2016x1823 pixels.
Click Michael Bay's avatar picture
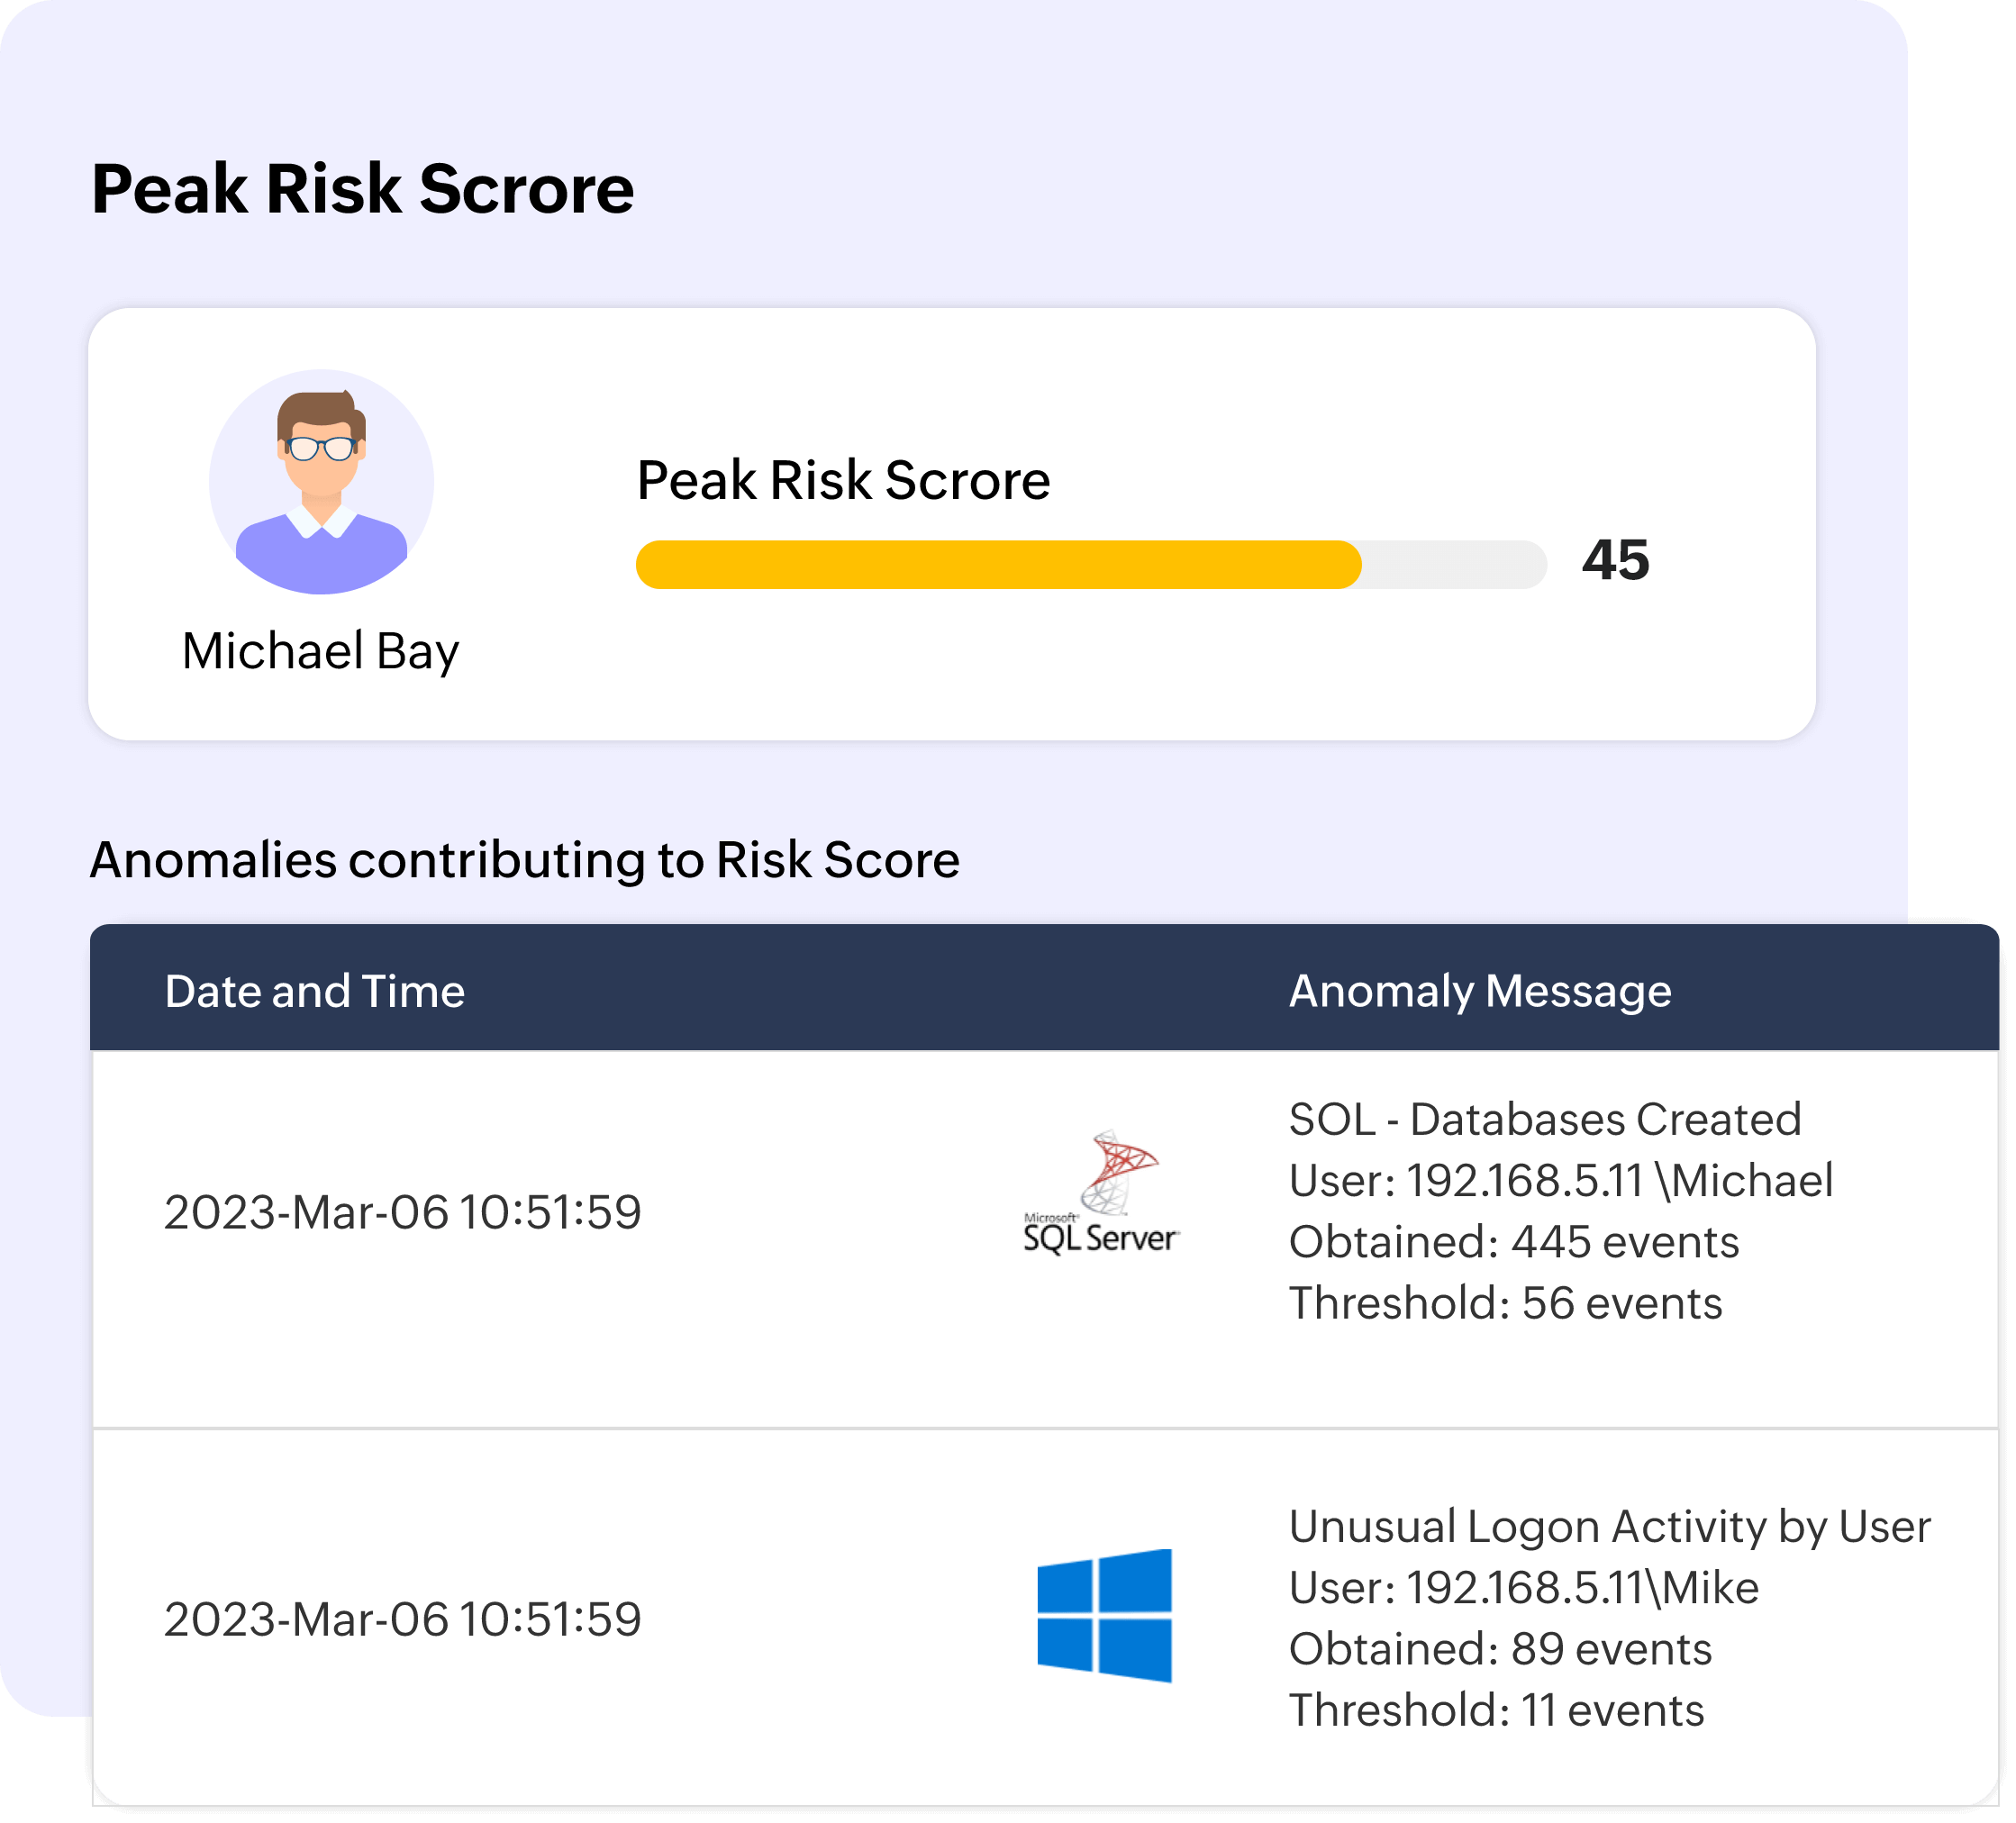coord(321,482)
